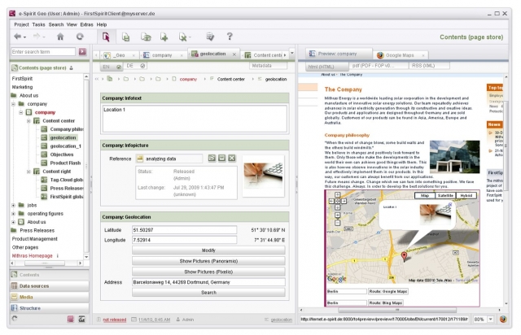The height and width of the screenshot is (335, 521).
Task: Click the back arrow navigation icon
Action: coord(19,37)
